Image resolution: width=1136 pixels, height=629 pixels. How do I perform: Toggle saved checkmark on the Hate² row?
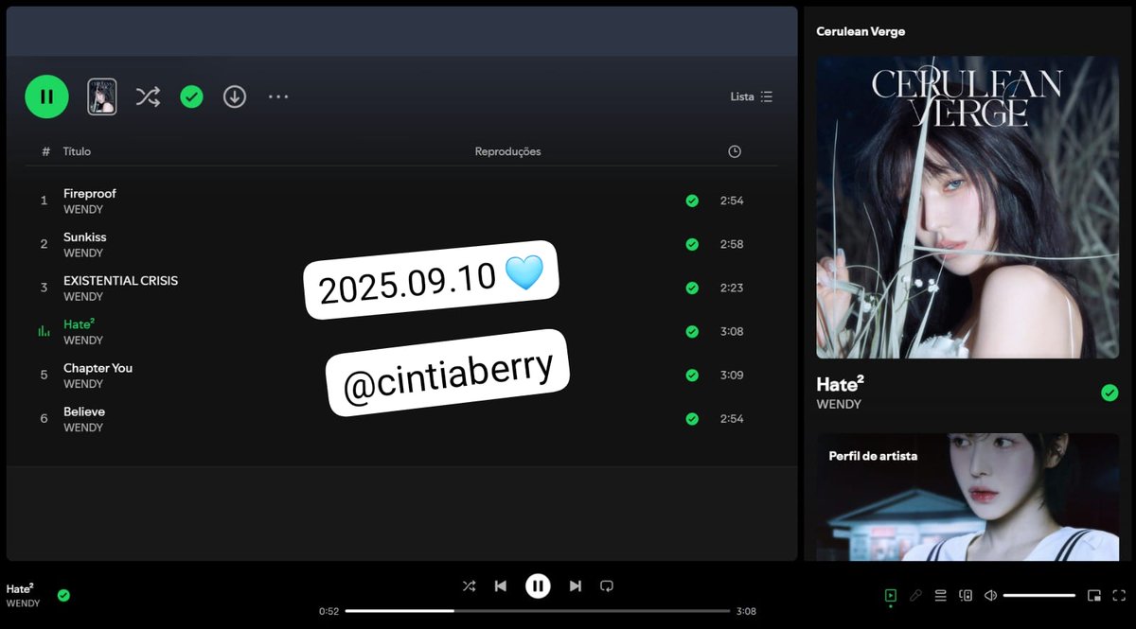coord(692,331)
